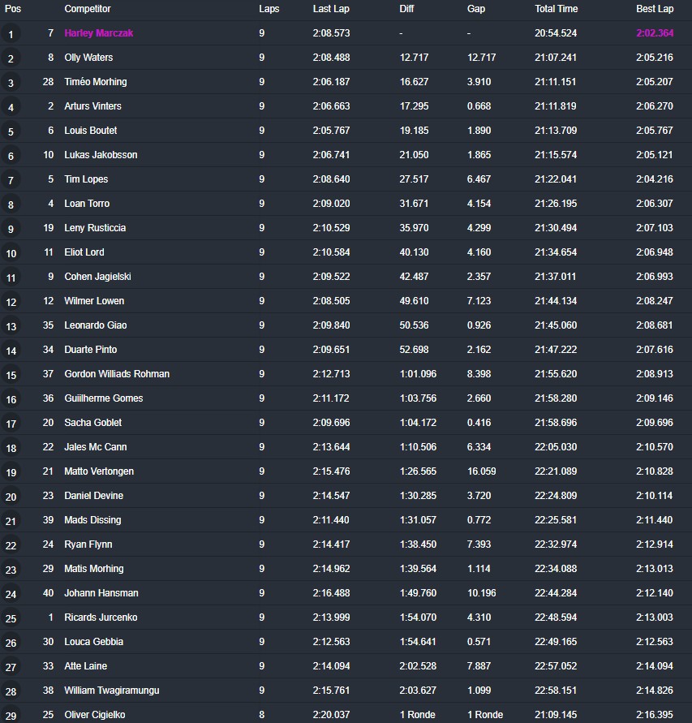692x723 pixels.
Task: Click the Gap column header
Action: tap(476, 9)
